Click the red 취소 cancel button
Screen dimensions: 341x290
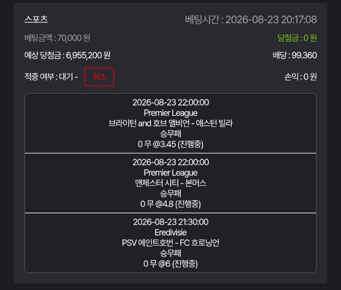[x=99, y=77]
